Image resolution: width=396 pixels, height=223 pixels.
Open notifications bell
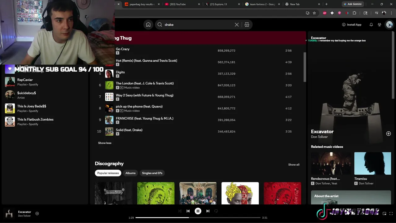[x=371, y=24]
